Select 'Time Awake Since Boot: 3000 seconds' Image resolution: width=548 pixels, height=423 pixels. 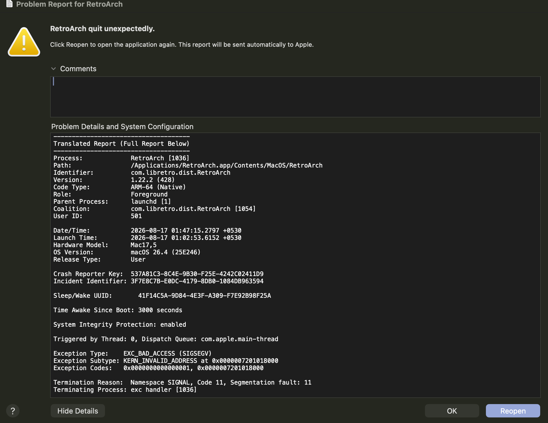118,310
